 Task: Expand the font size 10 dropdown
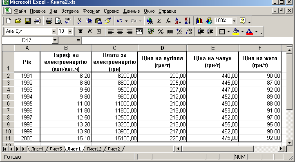click(x=70, y=32)
